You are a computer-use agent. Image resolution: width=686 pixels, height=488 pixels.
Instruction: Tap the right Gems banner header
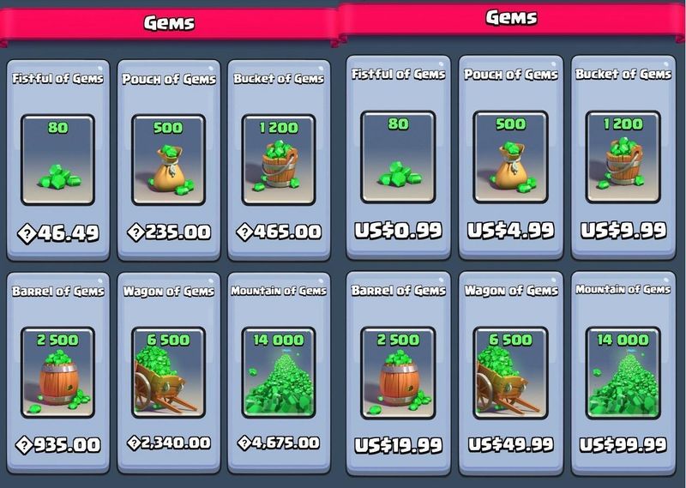click(x=511, y=18)
